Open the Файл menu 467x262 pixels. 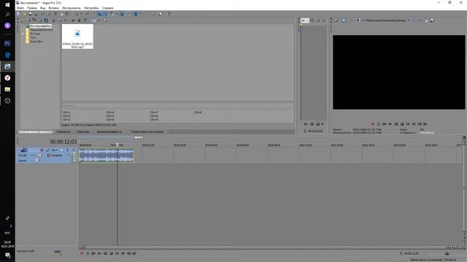point(20,8)
